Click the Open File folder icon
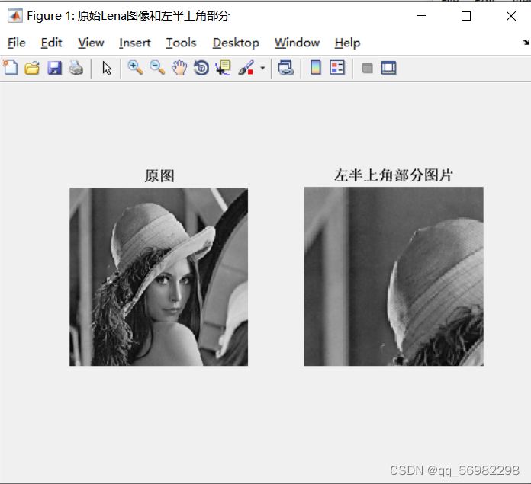531x484 pixels. (x=32, y=68)
